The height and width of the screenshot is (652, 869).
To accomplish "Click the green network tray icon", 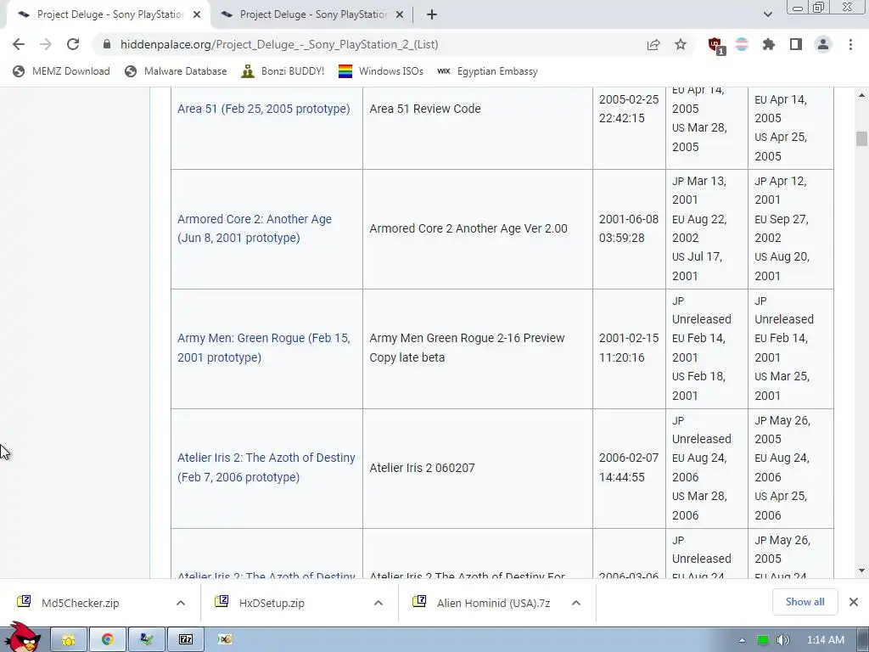I will click(x=763, y=640).
